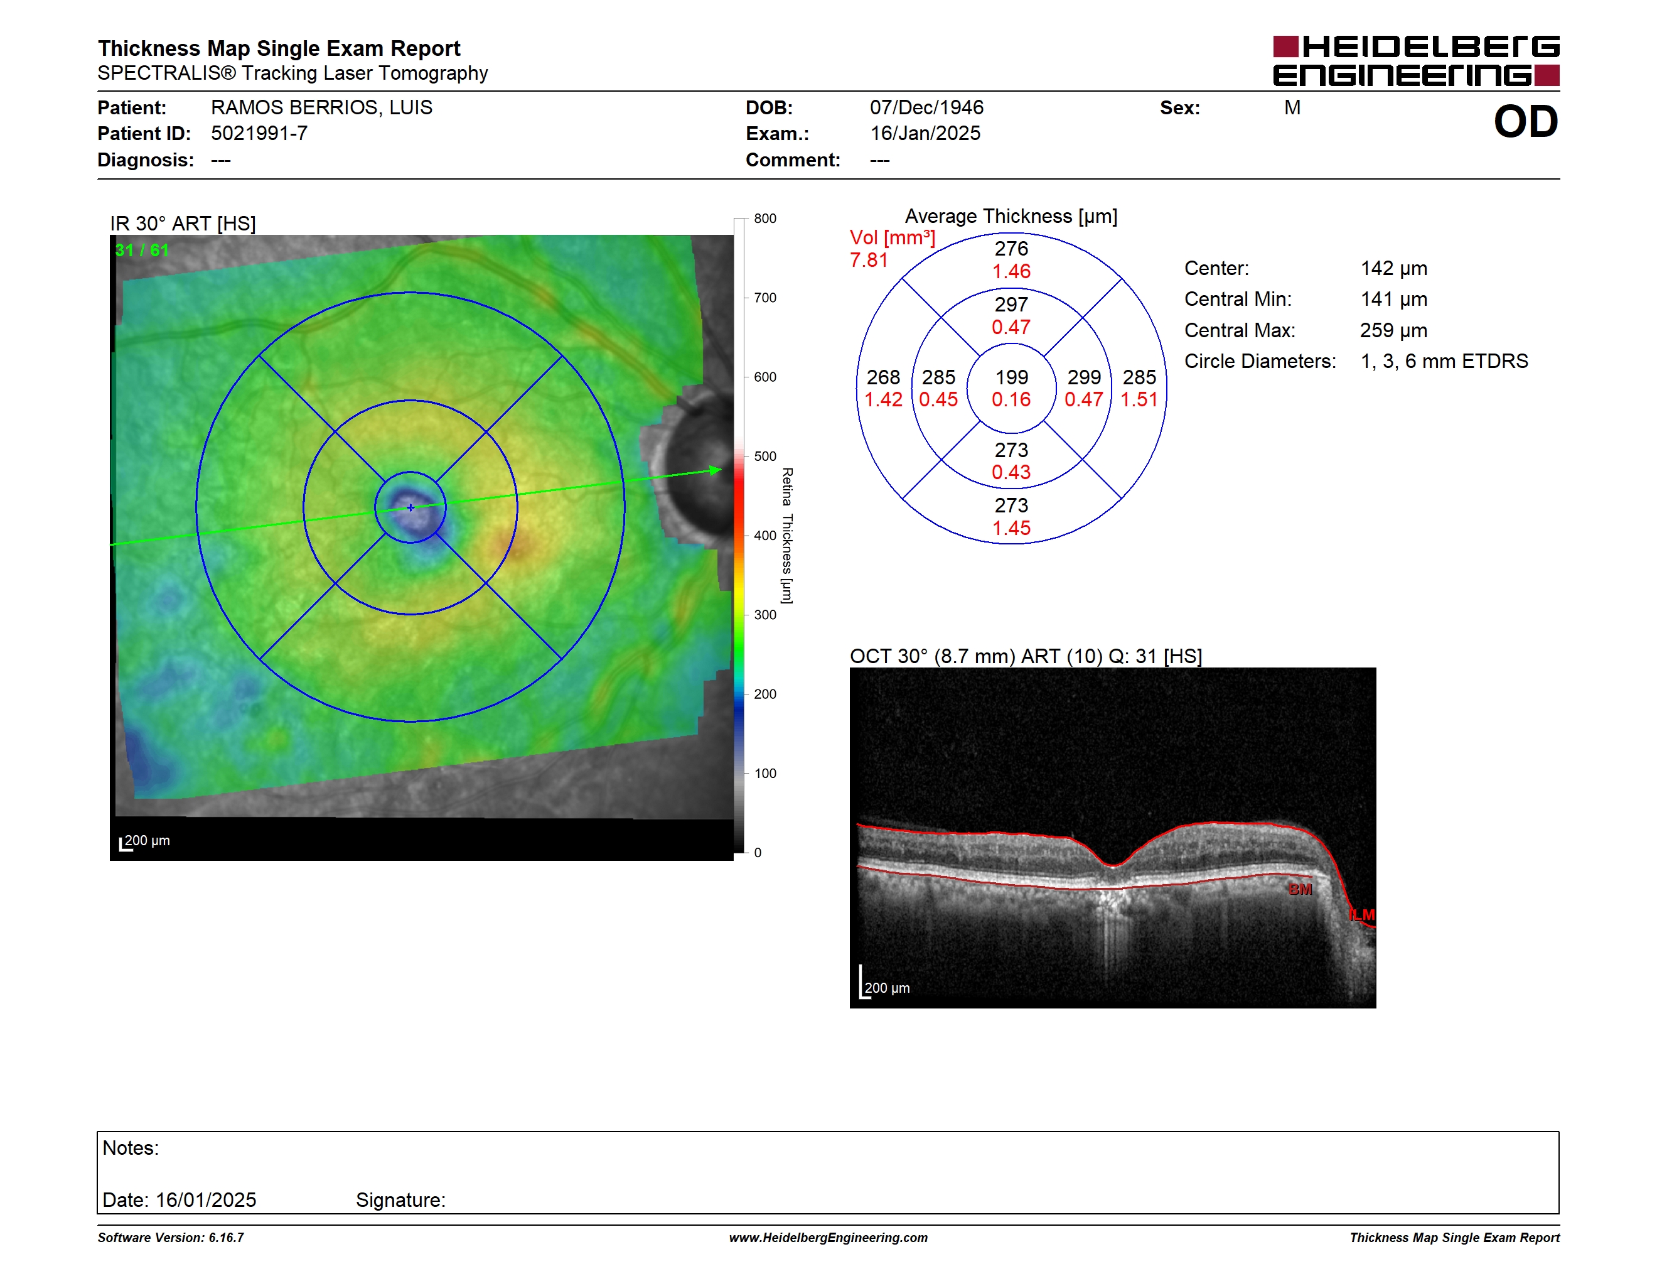Select DOB value 07/Dec/1946
1657x1281 pixels.
(926, 108)
